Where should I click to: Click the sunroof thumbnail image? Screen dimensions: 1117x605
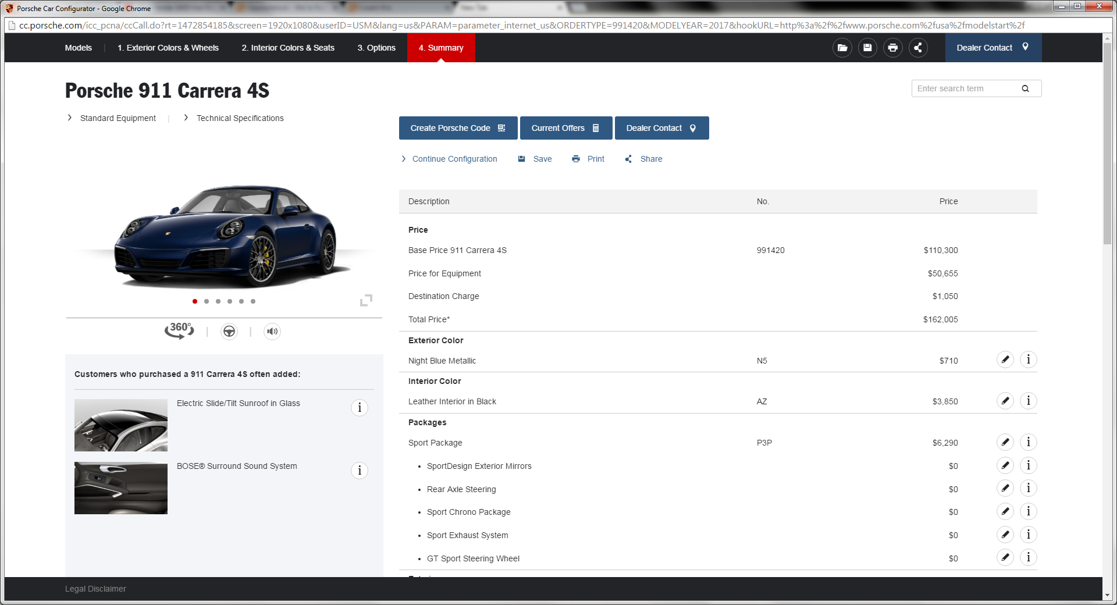coord(121,425)
